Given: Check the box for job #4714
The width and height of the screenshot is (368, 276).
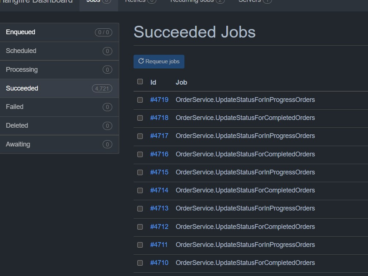Looking at the screenshot, I should click(x=140, y=190).
